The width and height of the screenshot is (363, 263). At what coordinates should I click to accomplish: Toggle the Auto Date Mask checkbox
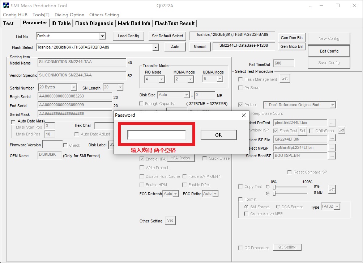pyautogui.click(x=13, y=121)
